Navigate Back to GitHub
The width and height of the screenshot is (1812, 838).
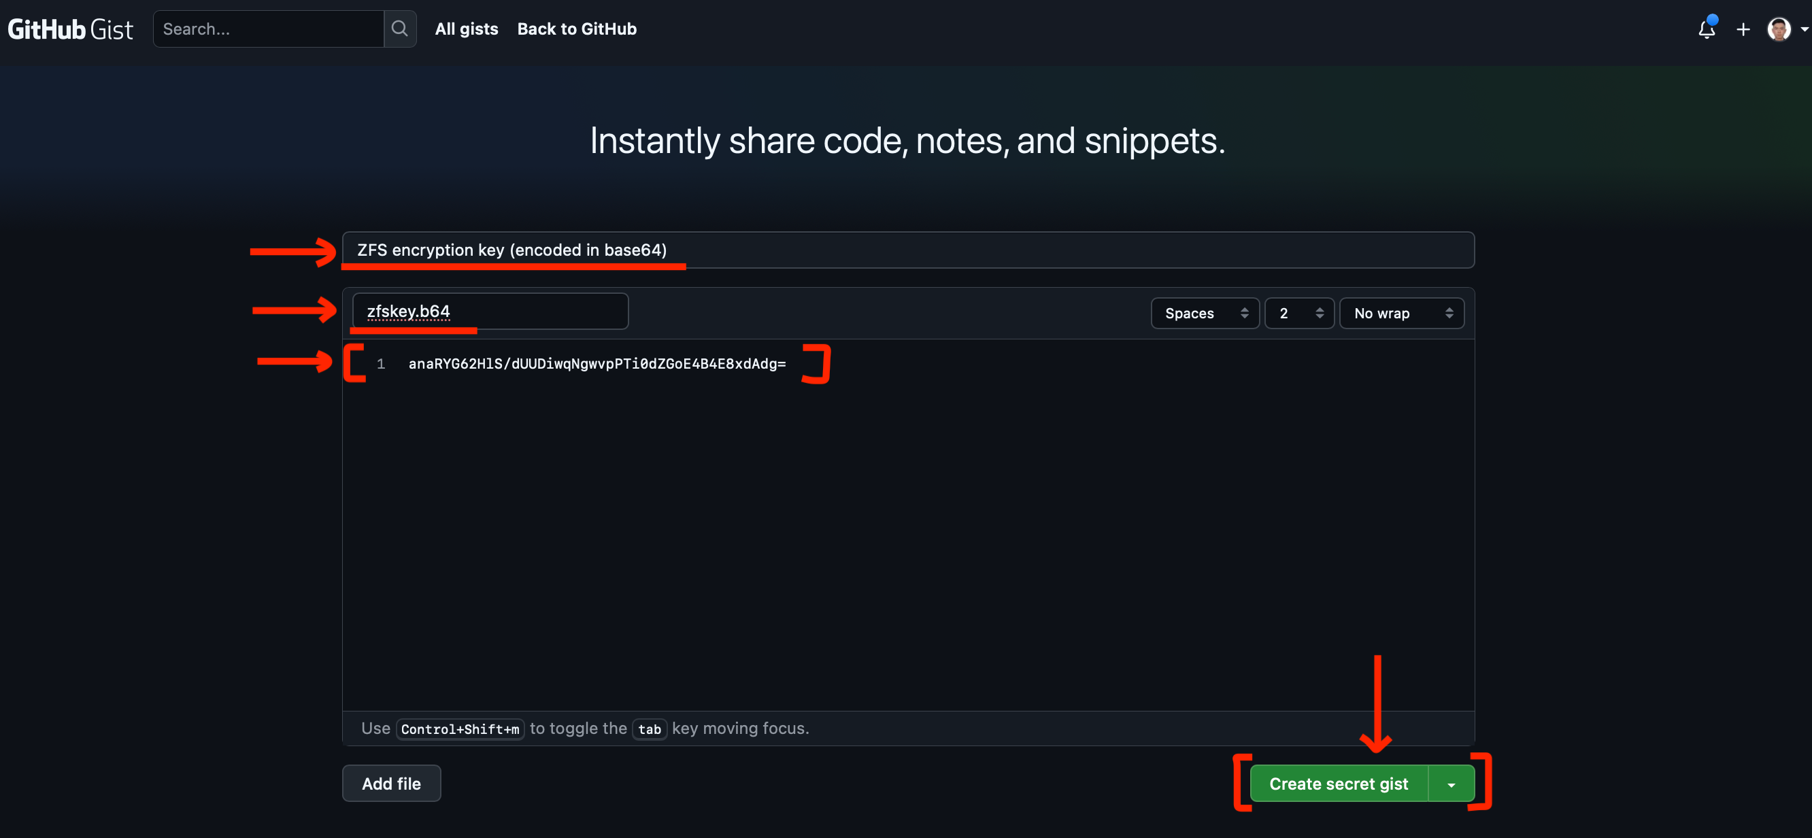coord(576,29)
